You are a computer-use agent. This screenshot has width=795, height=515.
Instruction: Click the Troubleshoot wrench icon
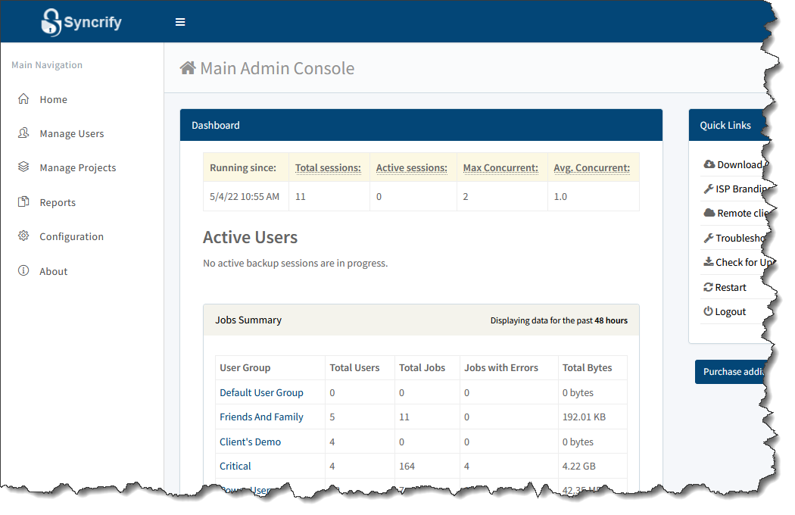point(708,238)
